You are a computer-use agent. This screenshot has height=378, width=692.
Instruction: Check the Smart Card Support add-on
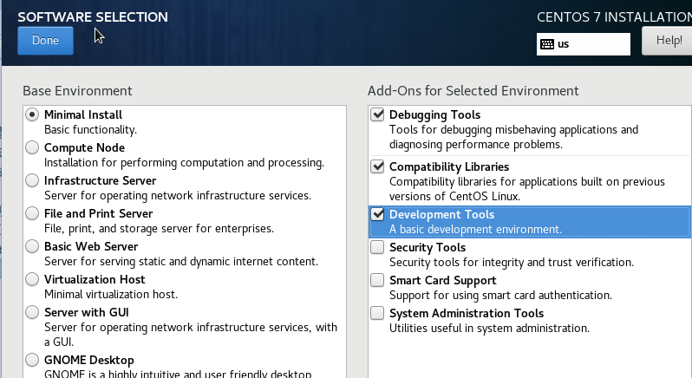(377, 280)
